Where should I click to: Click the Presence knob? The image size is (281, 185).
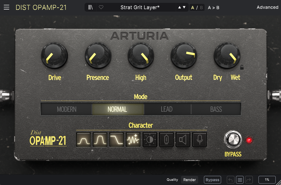98,56
